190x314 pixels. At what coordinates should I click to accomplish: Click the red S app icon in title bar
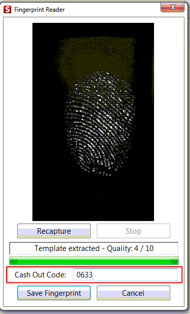(8, 10)
